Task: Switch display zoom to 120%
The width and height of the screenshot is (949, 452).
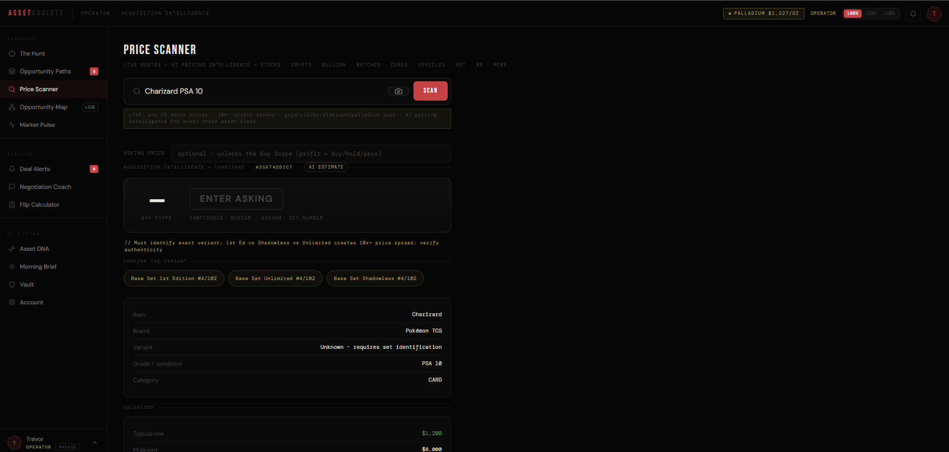Action: (871, 13)
